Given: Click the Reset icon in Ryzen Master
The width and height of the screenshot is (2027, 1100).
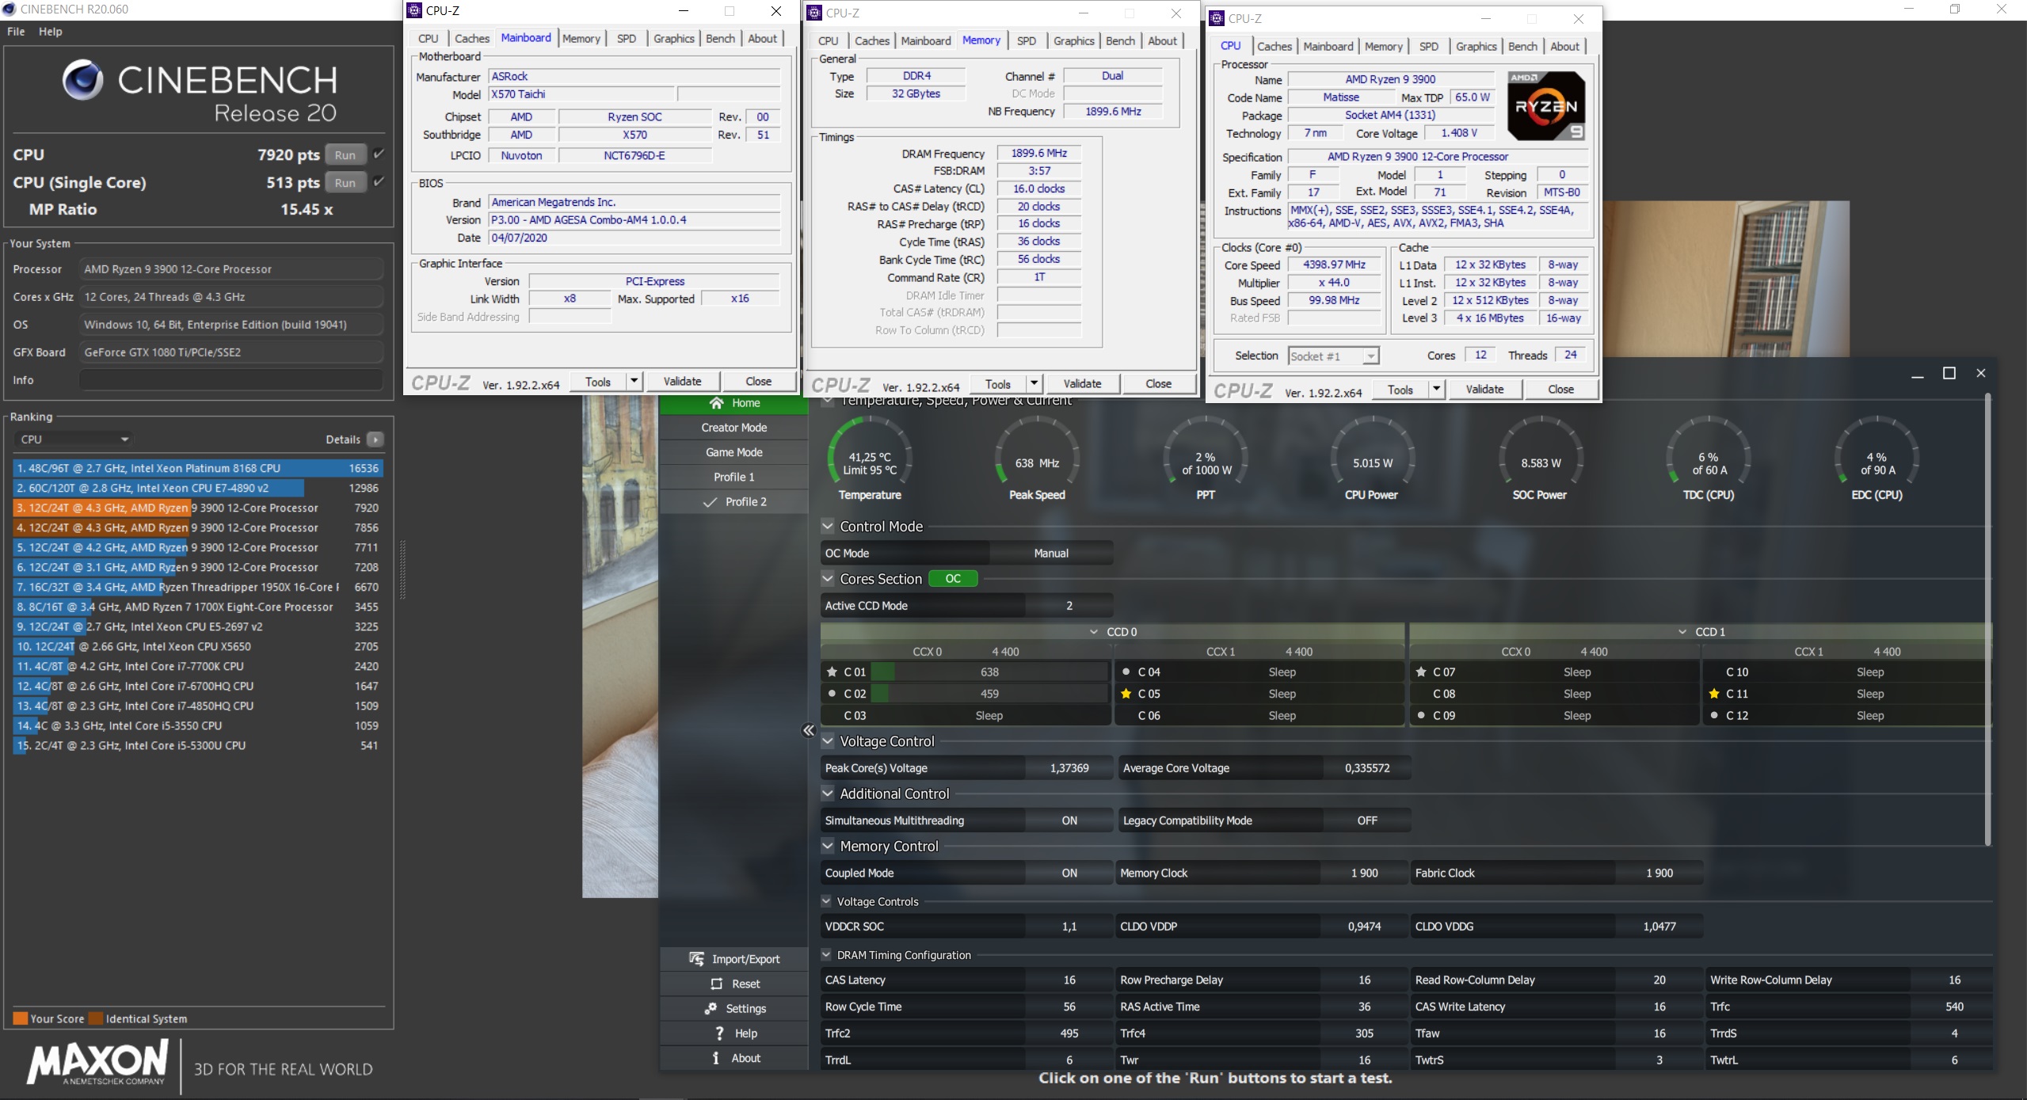Looking at the screenshot, I should pyautogui.click(x=717, y=984).
